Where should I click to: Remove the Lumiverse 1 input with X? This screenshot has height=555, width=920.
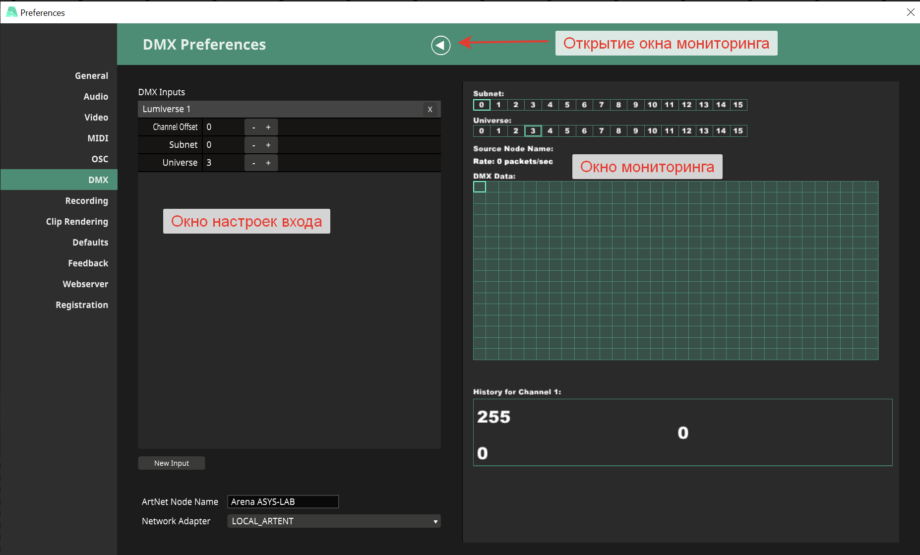(x=430, y=109)
